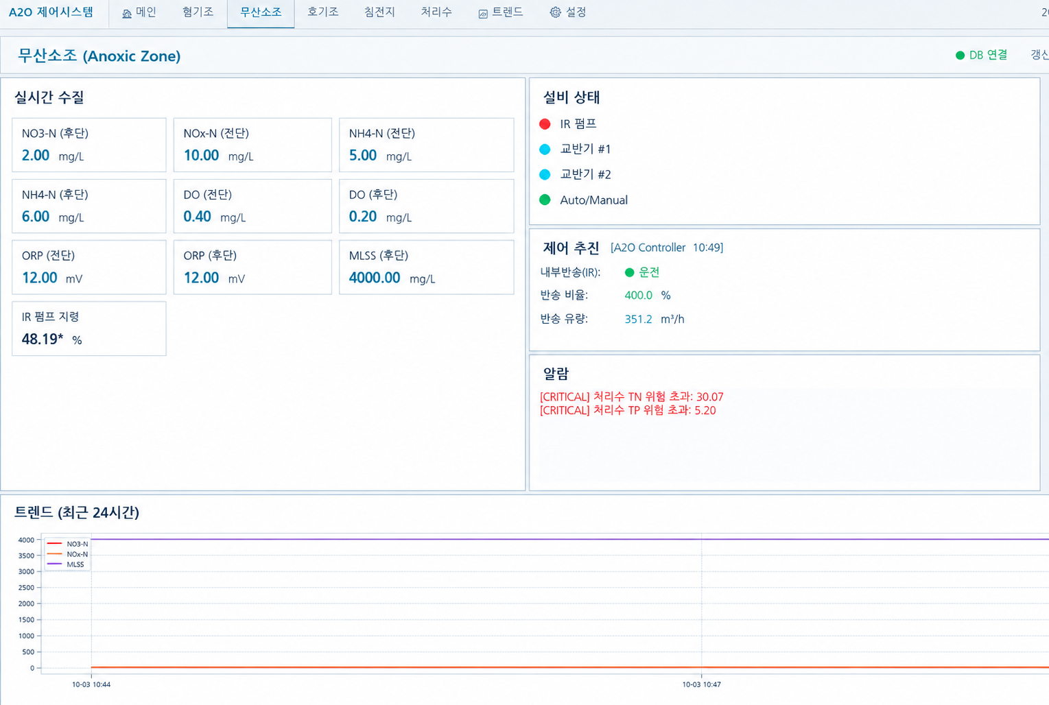Screen dimensions: 1049x705
Task: Click the A2O 제어시스템 logo title
Action: (51, 12)
